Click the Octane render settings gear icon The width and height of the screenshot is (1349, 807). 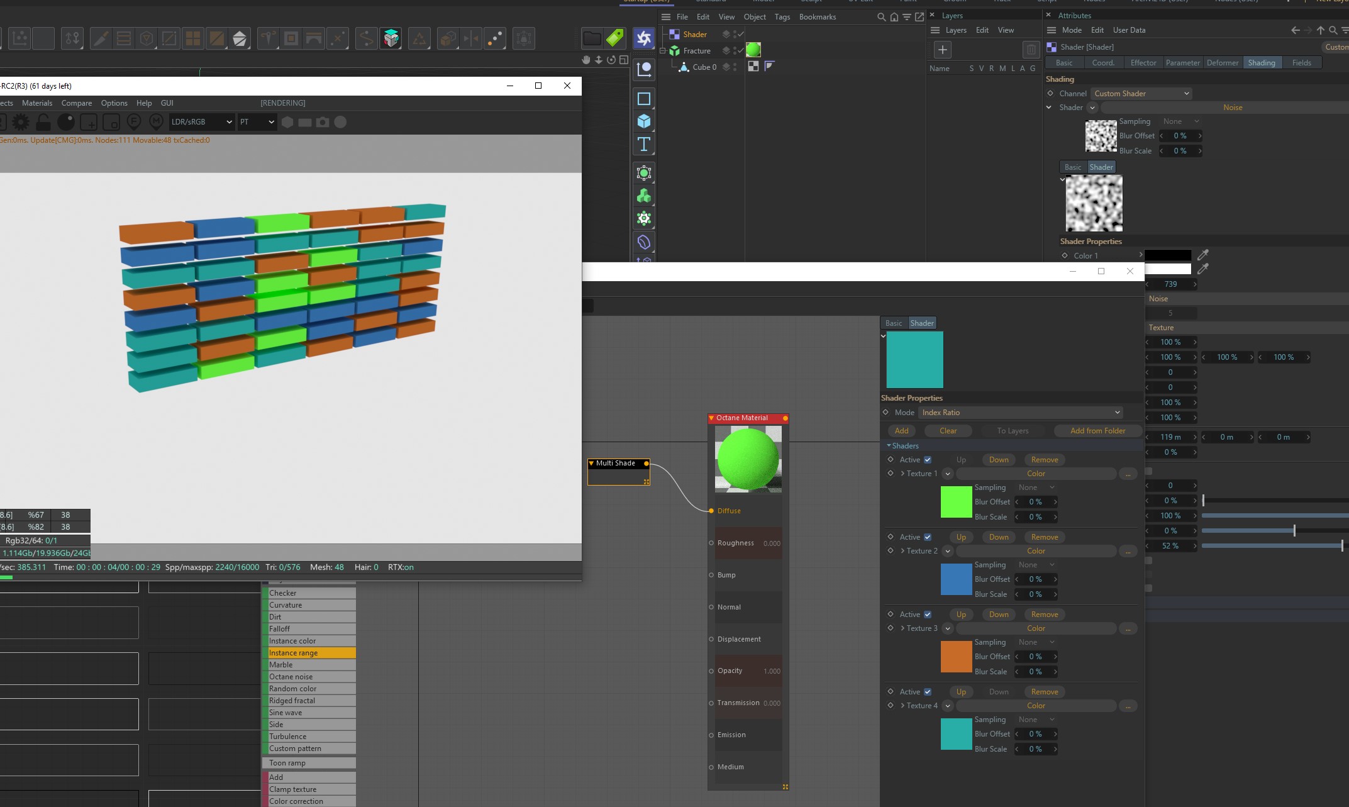[21, 122]
